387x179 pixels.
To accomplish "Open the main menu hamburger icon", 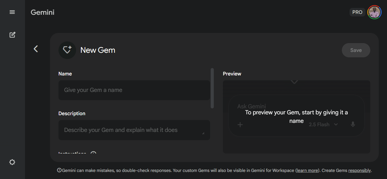I will click(x=12, y=12).
